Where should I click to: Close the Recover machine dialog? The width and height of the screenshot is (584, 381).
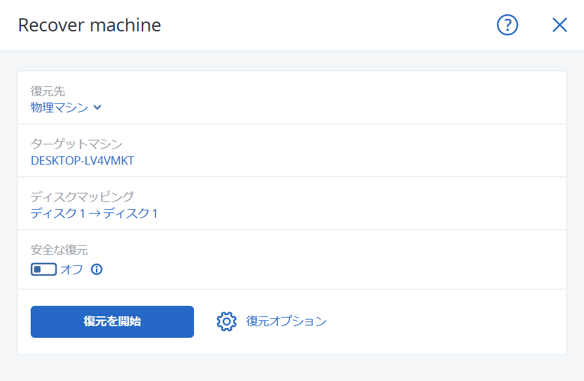pos(559,25)
